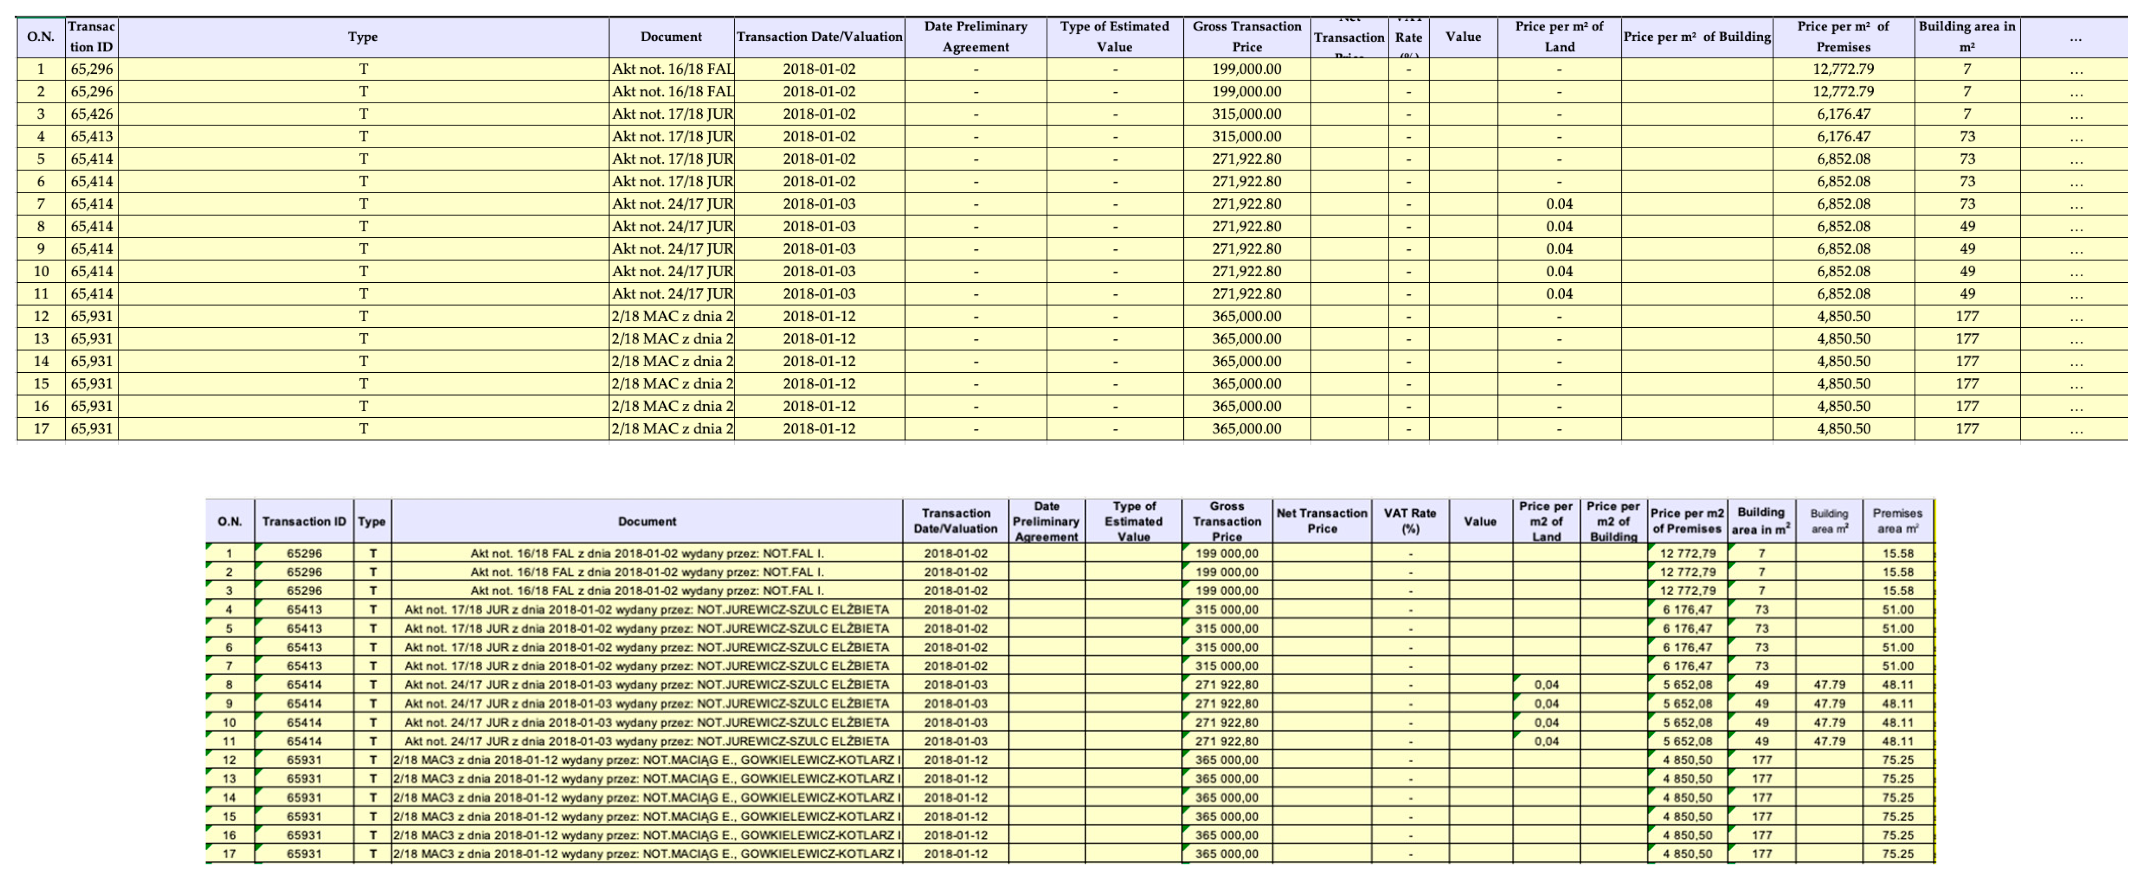Select row number 16 in the lower table
Viewport: 2142px width, 881px height.
(x=230, y=835)
